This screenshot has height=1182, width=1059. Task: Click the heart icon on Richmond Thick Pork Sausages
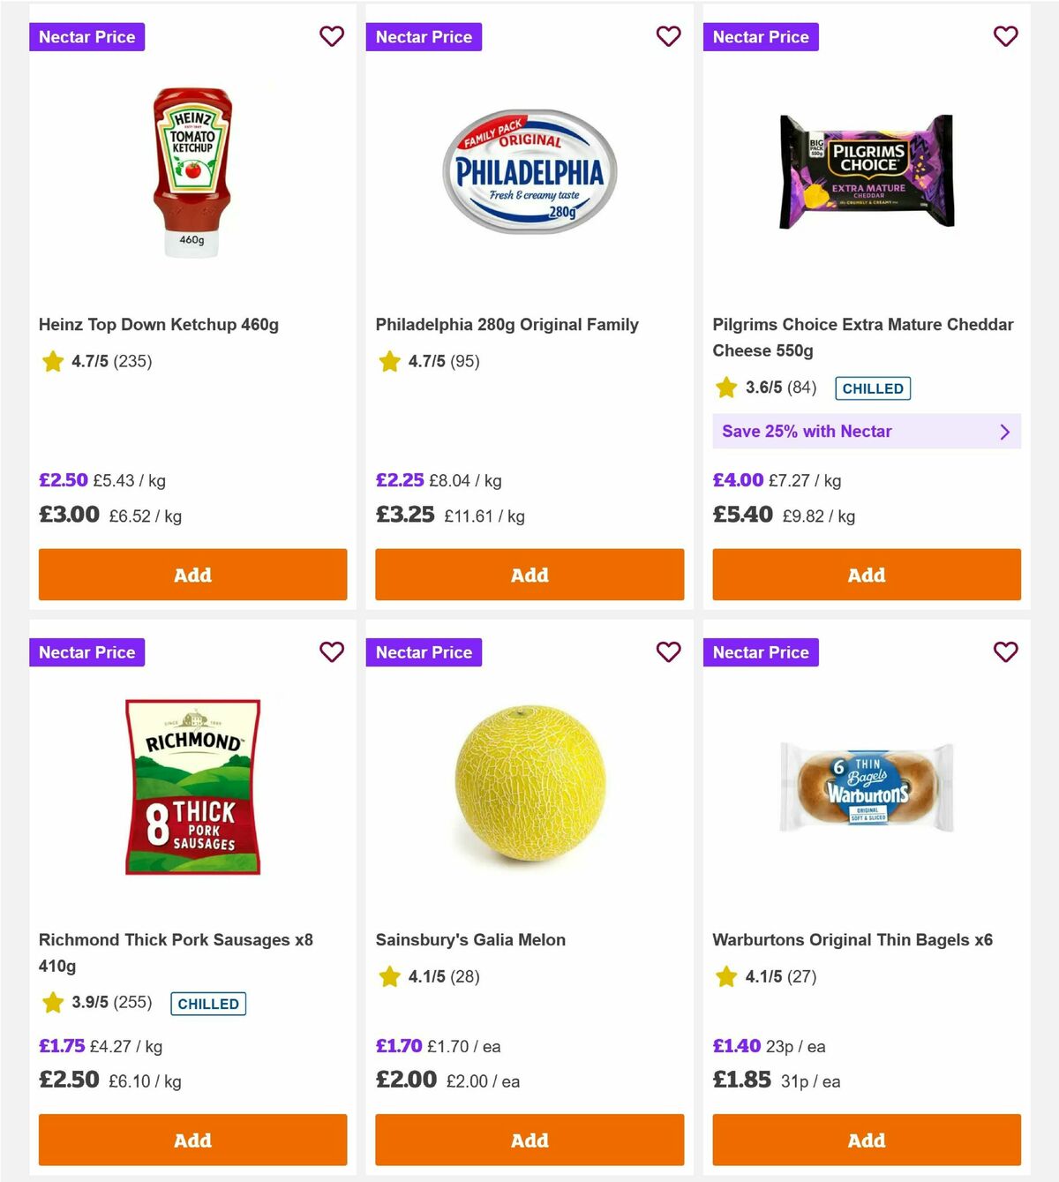pyautogui.click(x=332, y=652)
